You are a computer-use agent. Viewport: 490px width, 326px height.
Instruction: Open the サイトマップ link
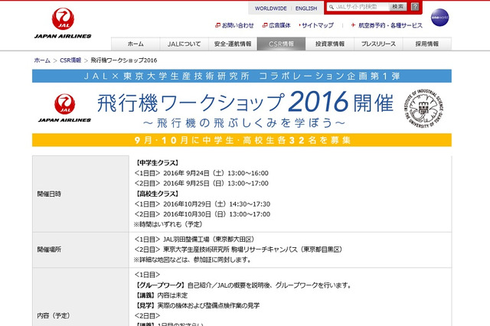point(316,25)
